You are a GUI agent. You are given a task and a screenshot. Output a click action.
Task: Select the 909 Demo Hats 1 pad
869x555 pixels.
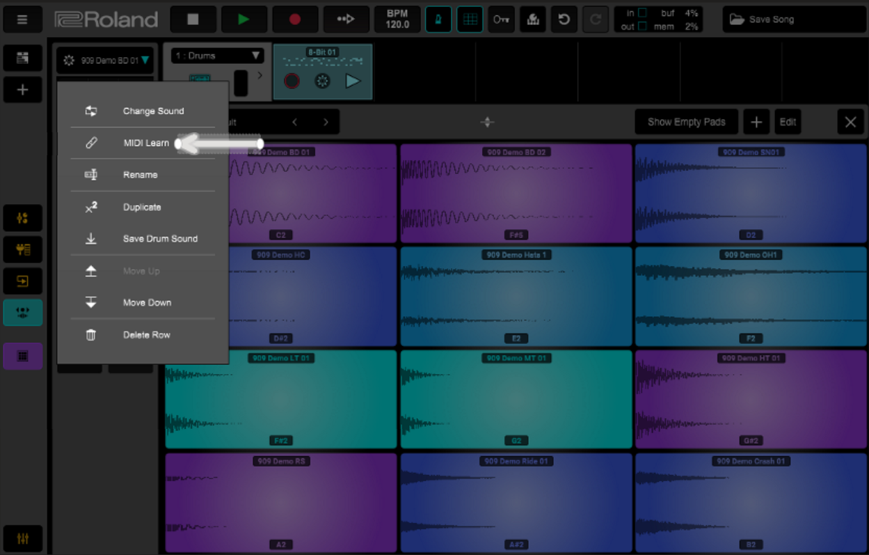click(516, 297)
